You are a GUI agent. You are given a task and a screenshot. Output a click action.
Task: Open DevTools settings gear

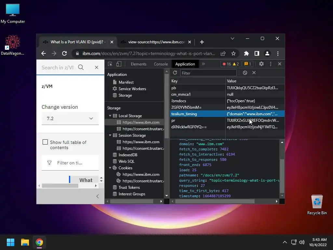(x=261, y=64)
